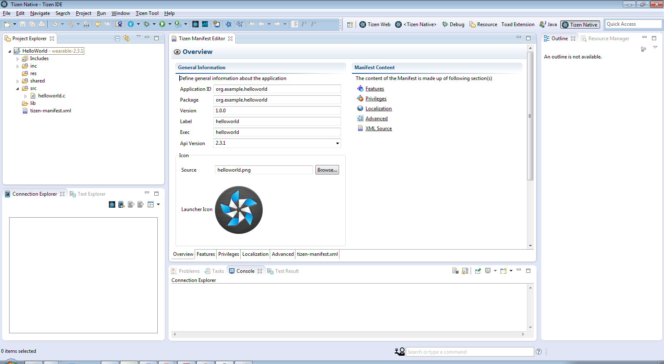The width and height of the screenshot is (664, 364).
Task: Click the layout icon in Connection Explorer toolbar
Action: (x=151, y=204)
